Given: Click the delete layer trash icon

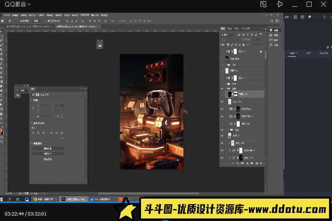Looking at the screenshot, I should 261,164.
